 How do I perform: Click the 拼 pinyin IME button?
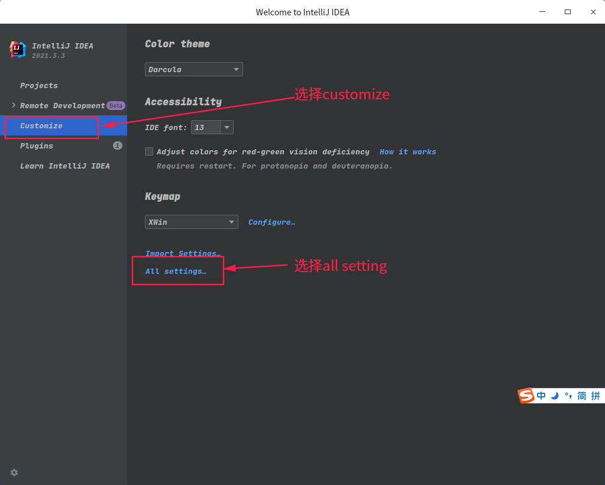[x=596, y=396]
